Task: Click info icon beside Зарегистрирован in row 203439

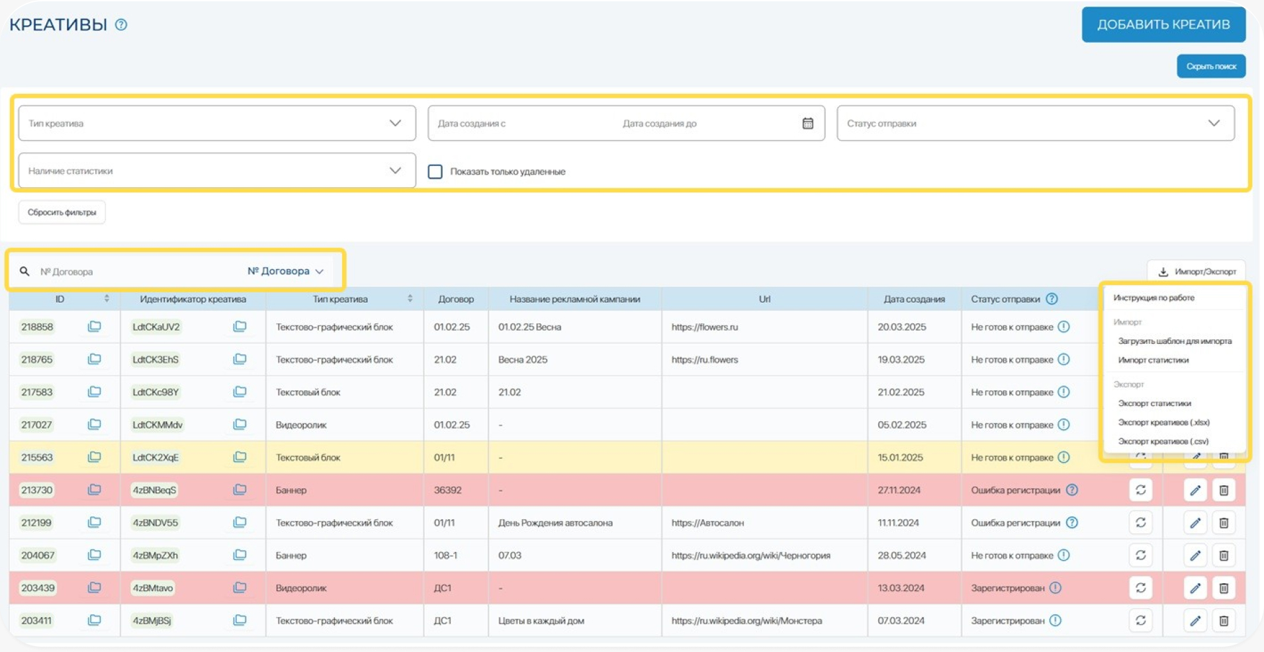Action: point(1056,588)
